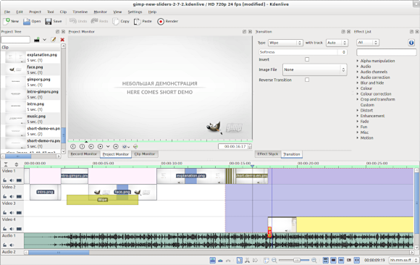Open the File menu

click(x=7, y=12)
